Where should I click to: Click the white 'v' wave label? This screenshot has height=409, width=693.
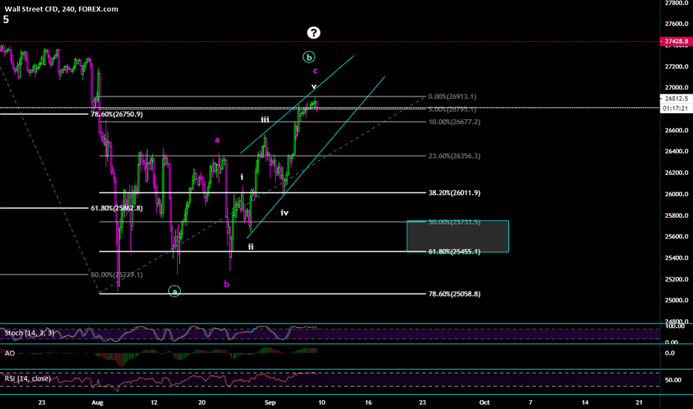pyautogui.click(x=314, y=87)
